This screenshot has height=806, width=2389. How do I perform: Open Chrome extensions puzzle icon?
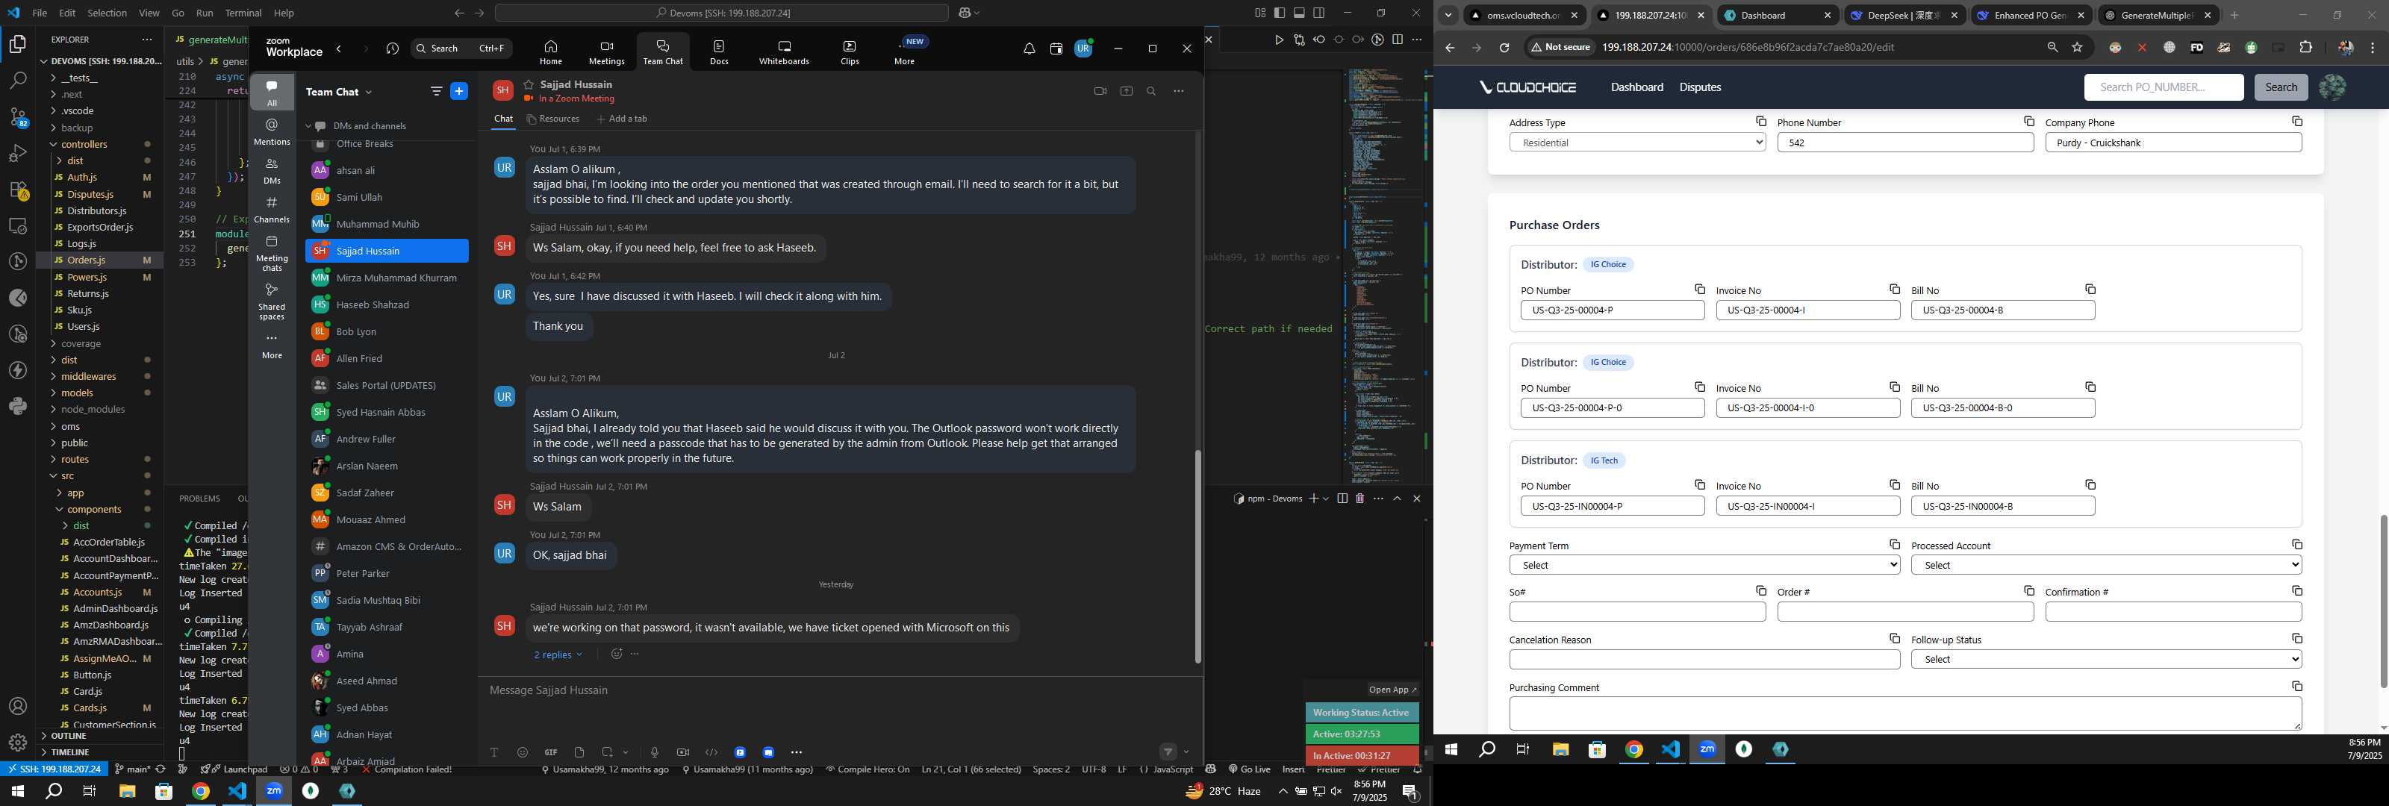(2305, 47)
